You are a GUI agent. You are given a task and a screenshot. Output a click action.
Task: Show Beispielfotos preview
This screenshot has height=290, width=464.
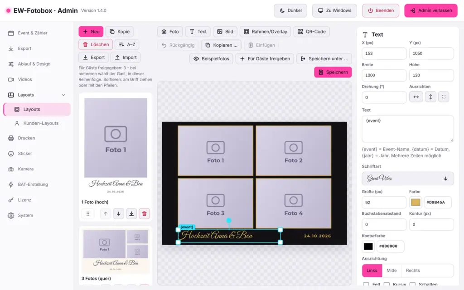pyautogui.click(x=211, y=58)
